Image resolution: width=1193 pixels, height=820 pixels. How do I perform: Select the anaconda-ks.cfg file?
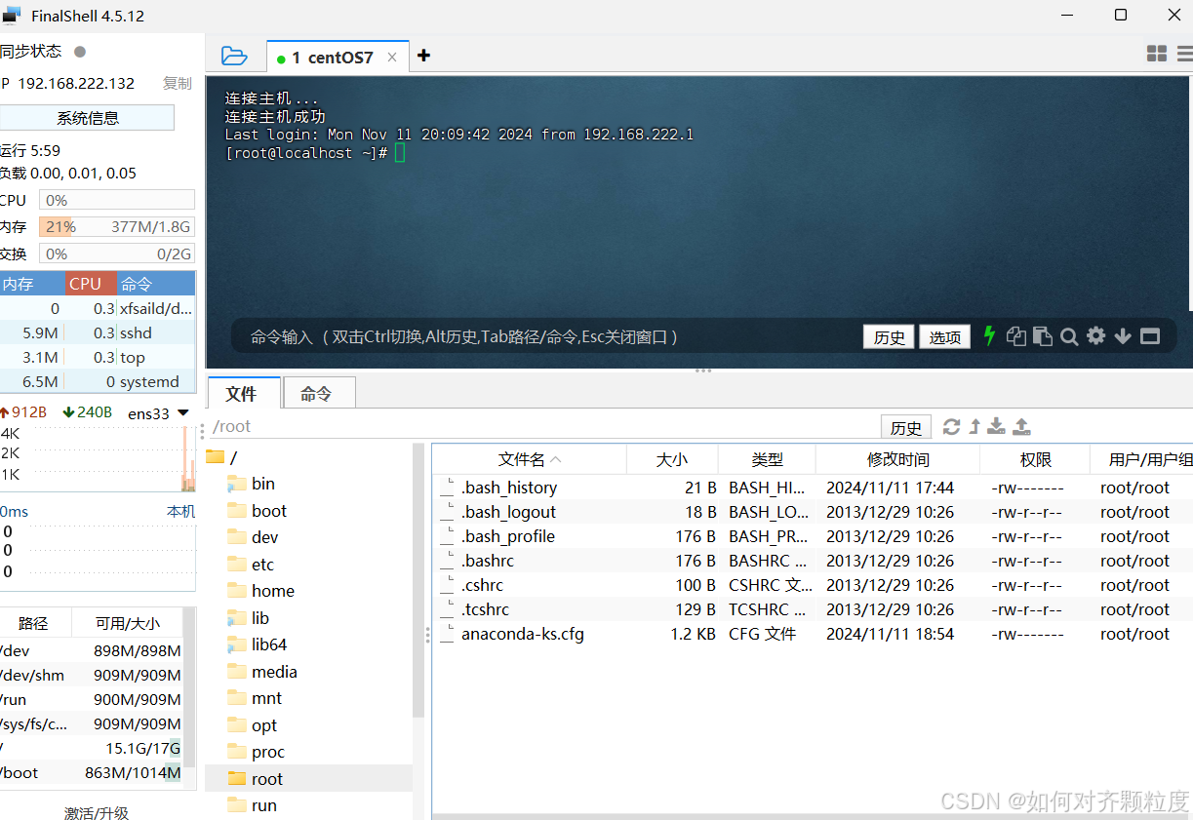pyautogui.click(x=812, y=634)
